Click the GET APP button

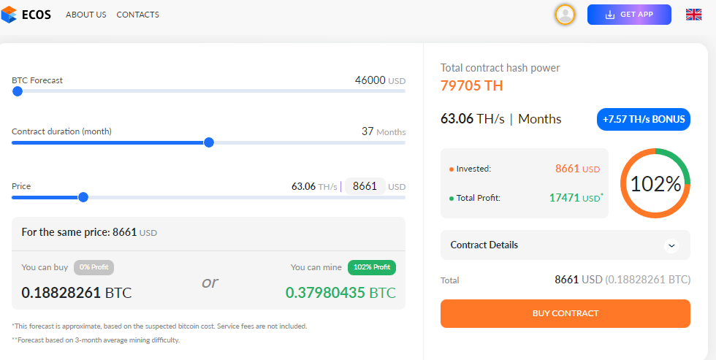[629, 15]
